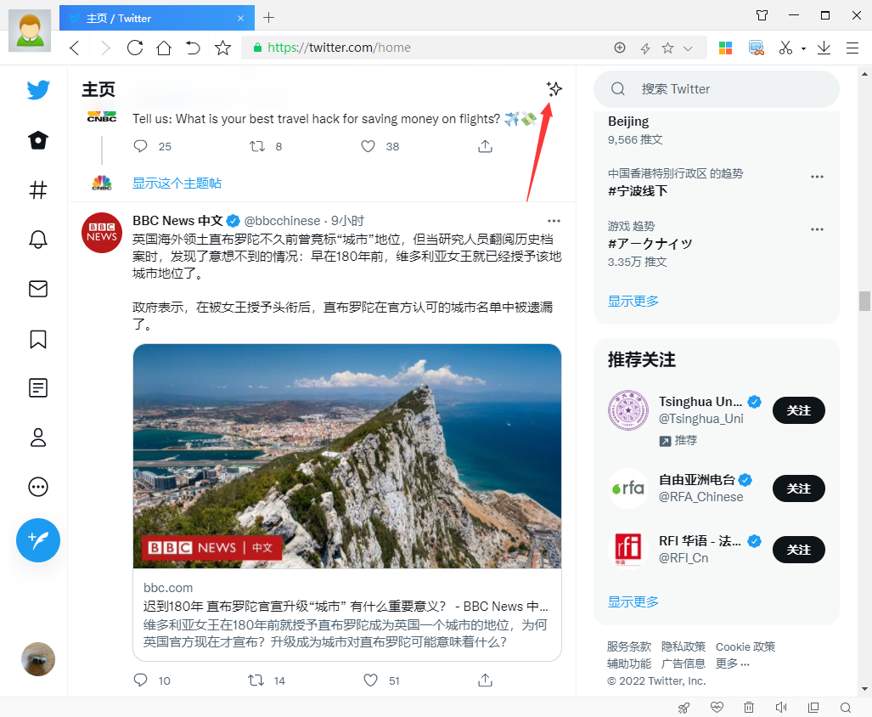This screenshot has width=872, height=717.
Task: Focus the 搜索 Twitter search box
Action: click(717, 89)
